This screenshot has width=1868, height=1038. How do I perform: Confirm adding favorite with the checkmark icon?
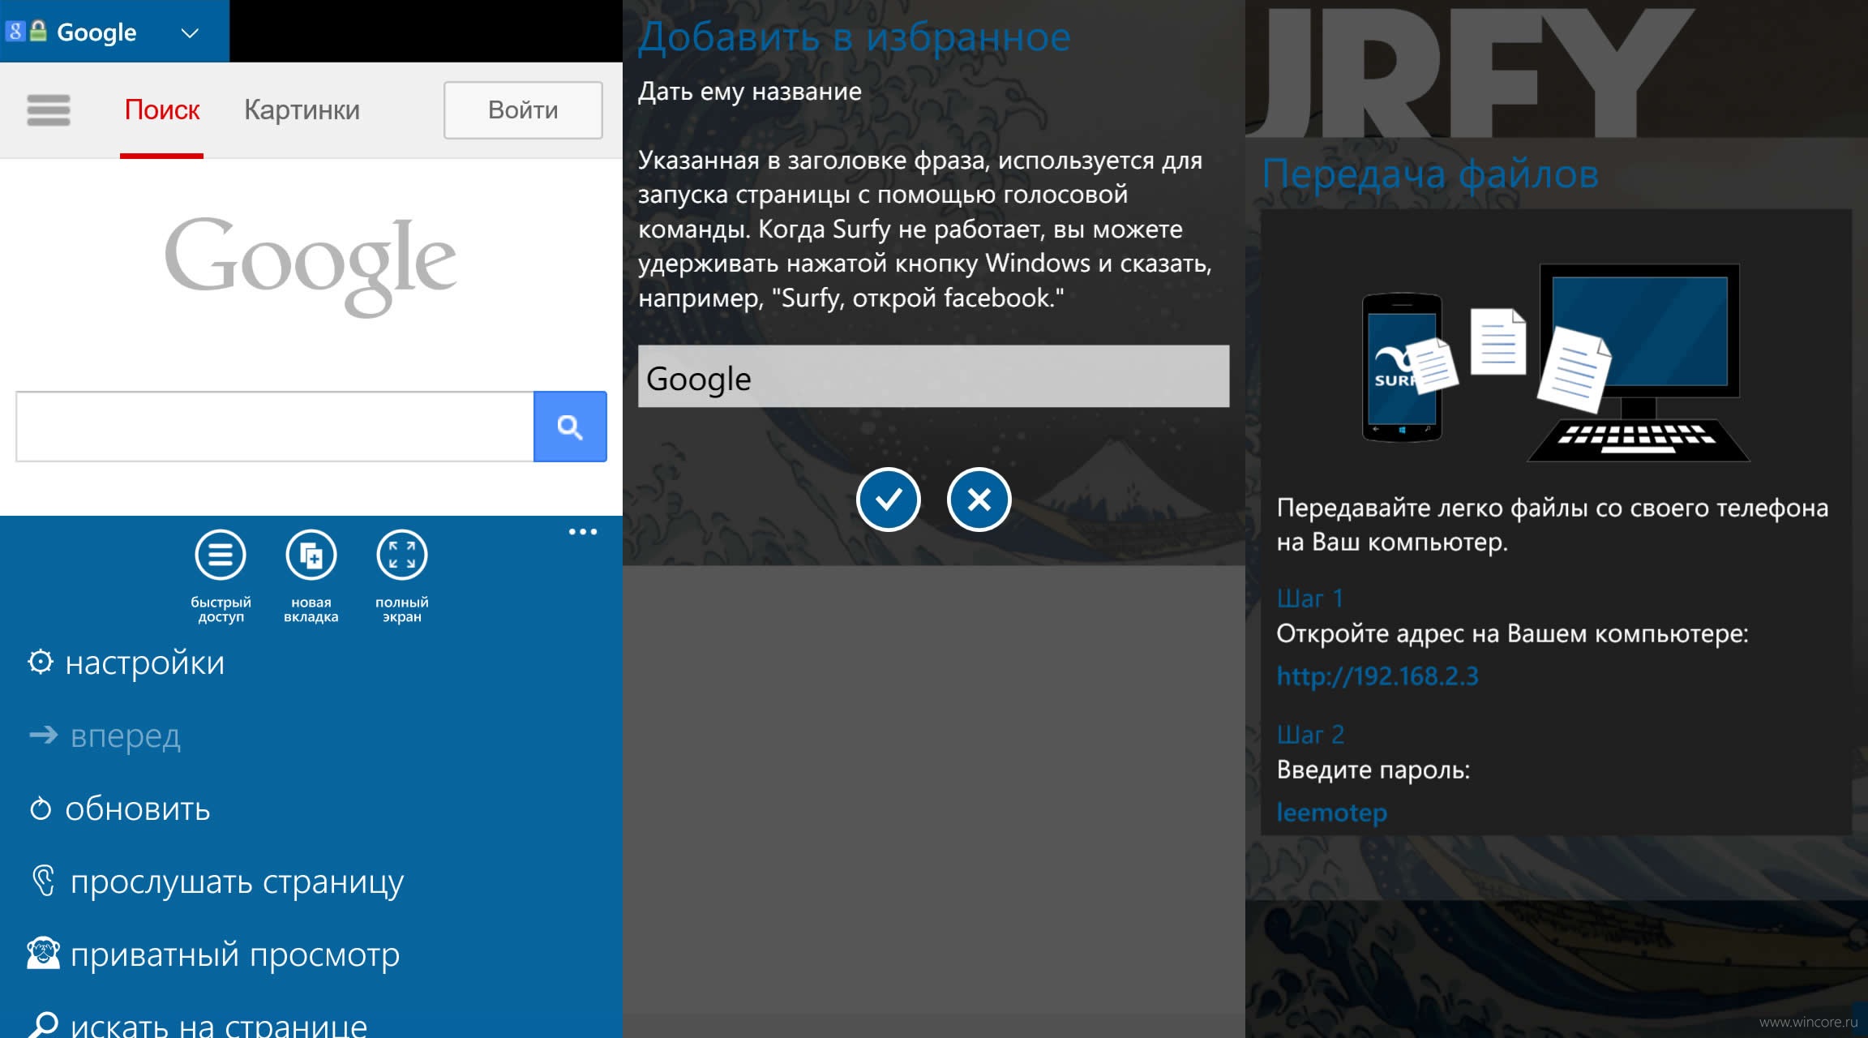click(x=889, y=500)
